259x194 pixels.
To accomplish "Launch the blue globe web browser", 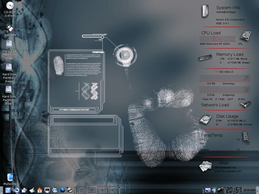I will pos(62,190).
